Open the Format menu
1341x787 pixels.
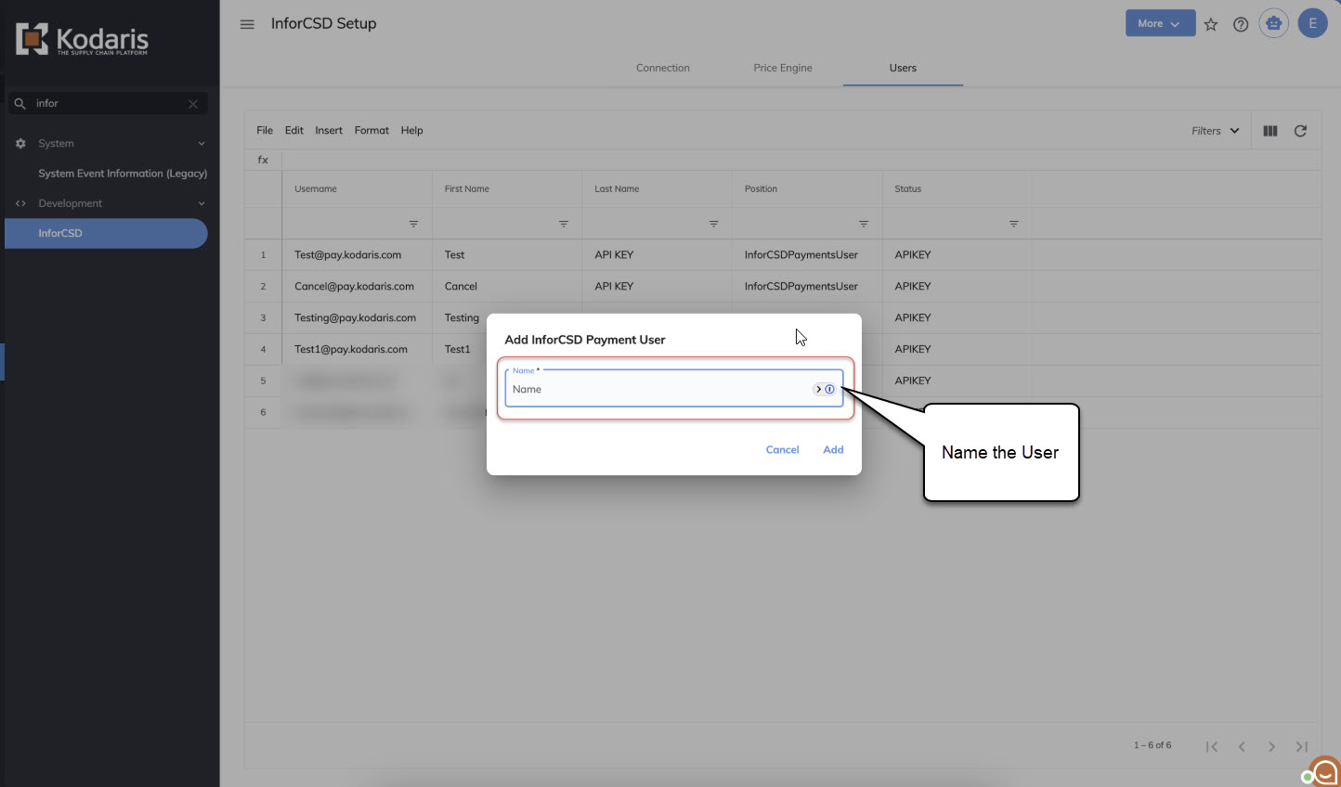(x=371, y=131)
